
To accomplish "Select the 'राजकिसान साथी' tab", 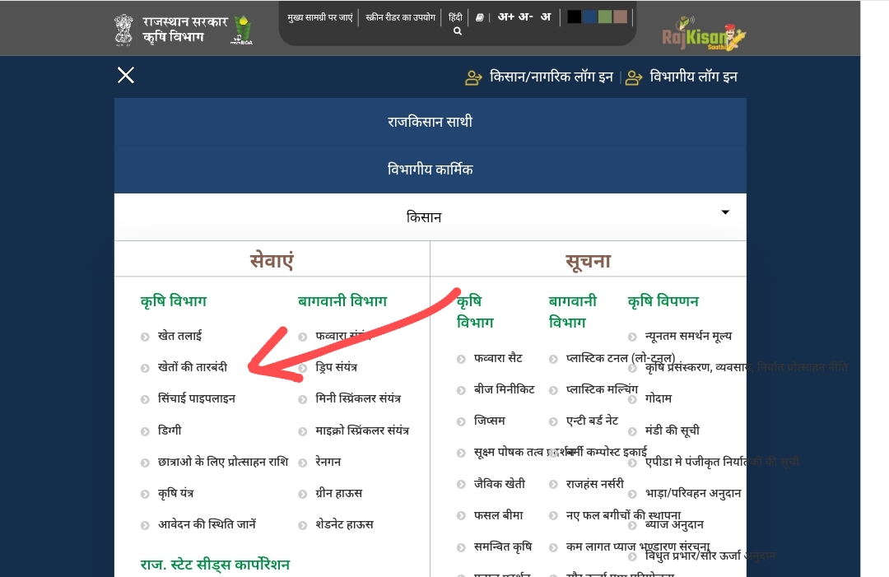I will click(x=431, y=122).
